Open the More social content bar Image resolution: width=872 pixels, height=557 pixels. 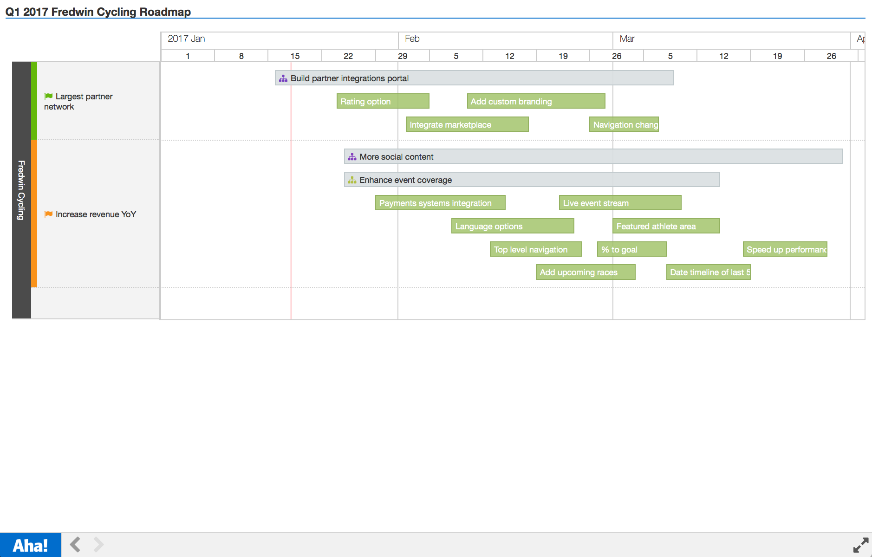(593, 156)
